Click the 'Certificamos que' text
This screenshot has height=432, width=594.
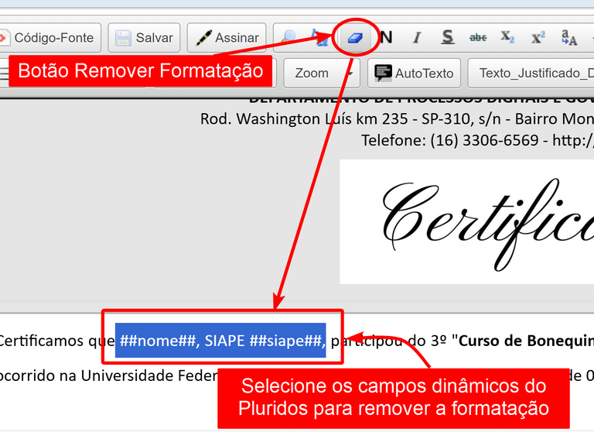(56, 341)
